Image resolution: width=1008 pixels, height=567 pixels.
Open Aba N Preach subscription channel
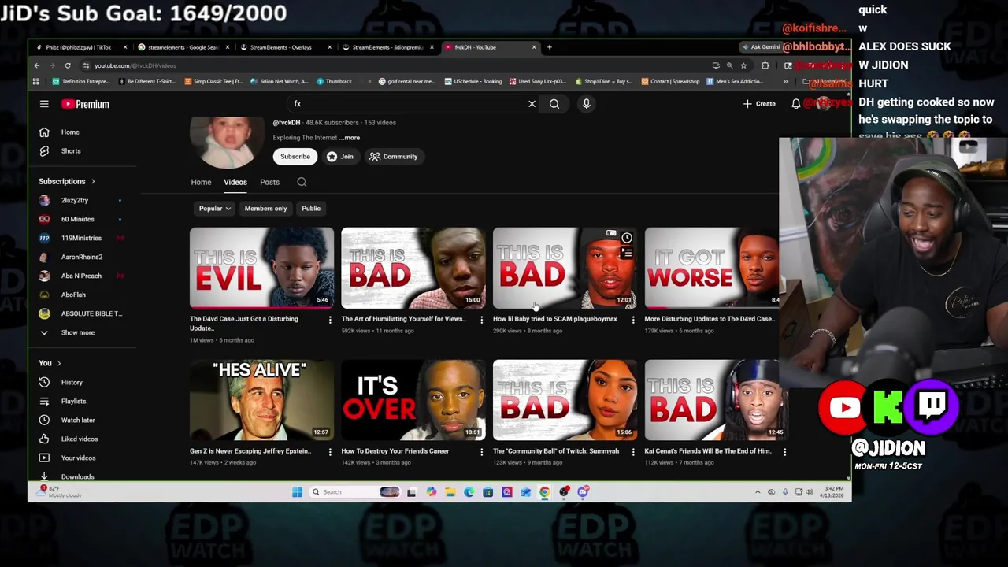(x=81, y=276)
